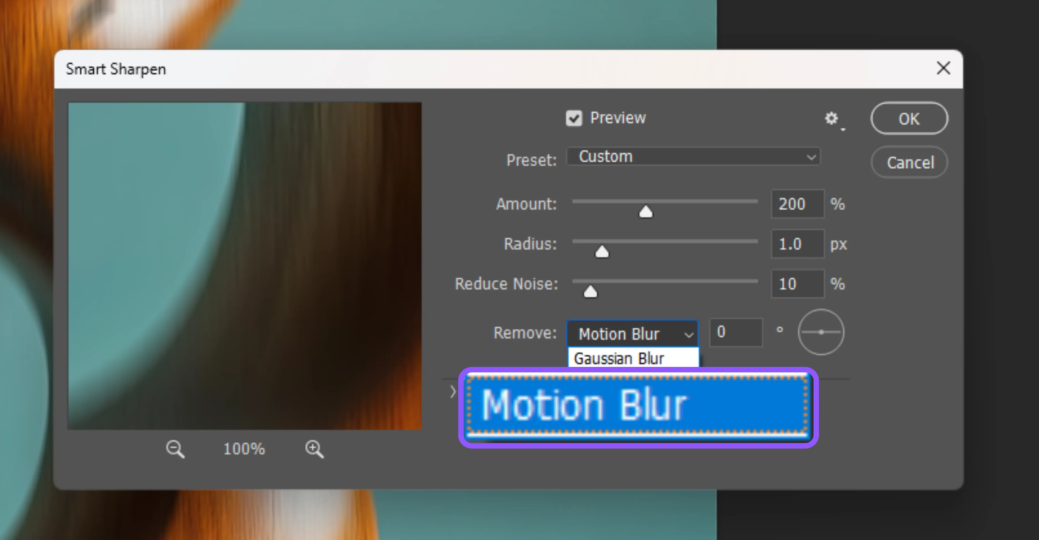Open the gear settings menu icon
This screenshot has height=540, width=1039.
(832, 119)
